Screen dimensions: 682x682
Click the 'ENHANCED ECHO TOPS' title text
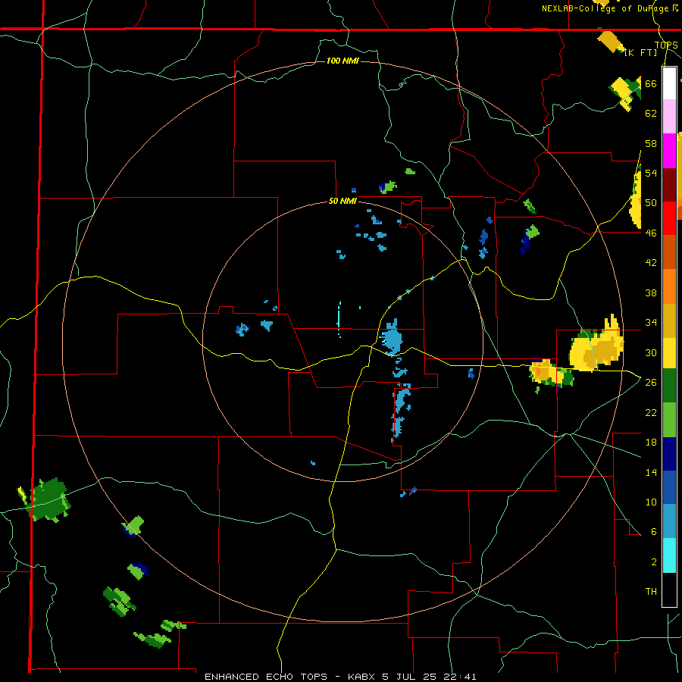click(266, 677)
